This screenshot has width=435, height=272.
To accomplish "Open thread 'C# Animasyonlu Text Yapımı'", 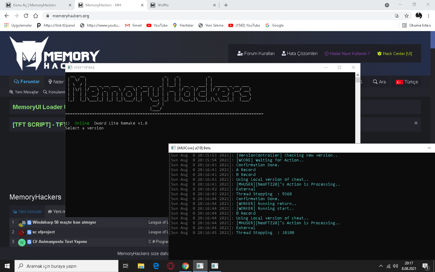I will point(60,242).
